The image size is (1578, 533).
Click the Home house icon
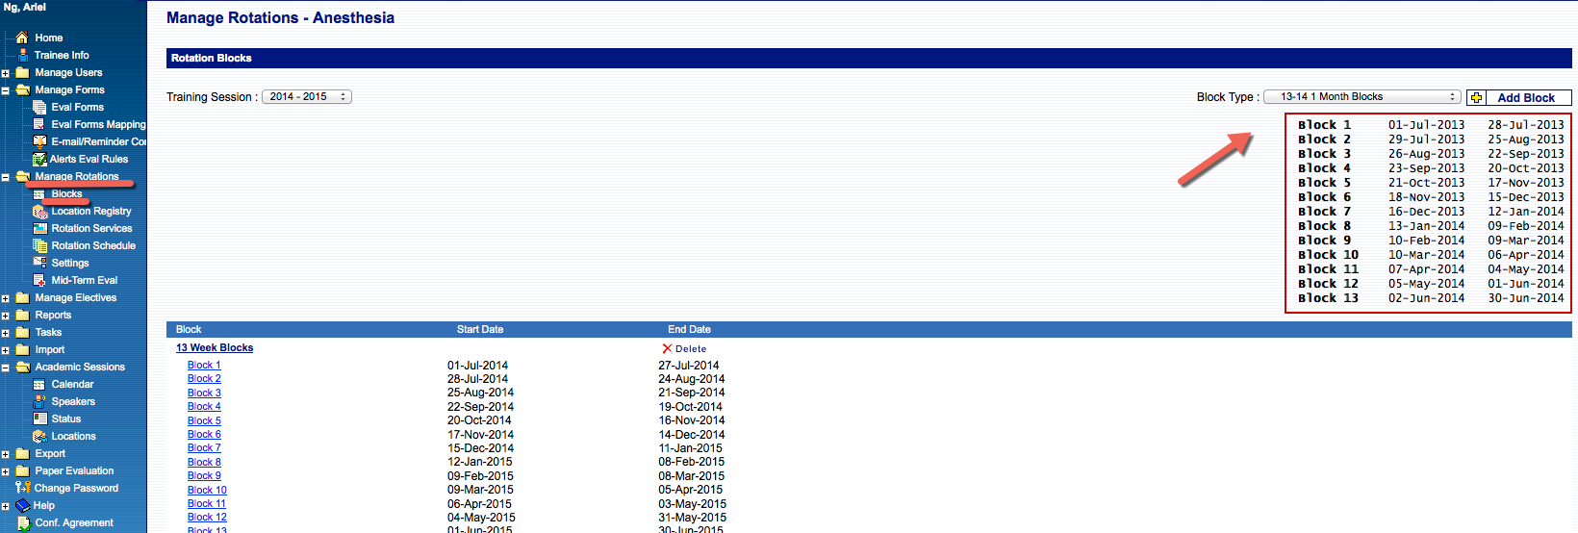coord(22,38)
